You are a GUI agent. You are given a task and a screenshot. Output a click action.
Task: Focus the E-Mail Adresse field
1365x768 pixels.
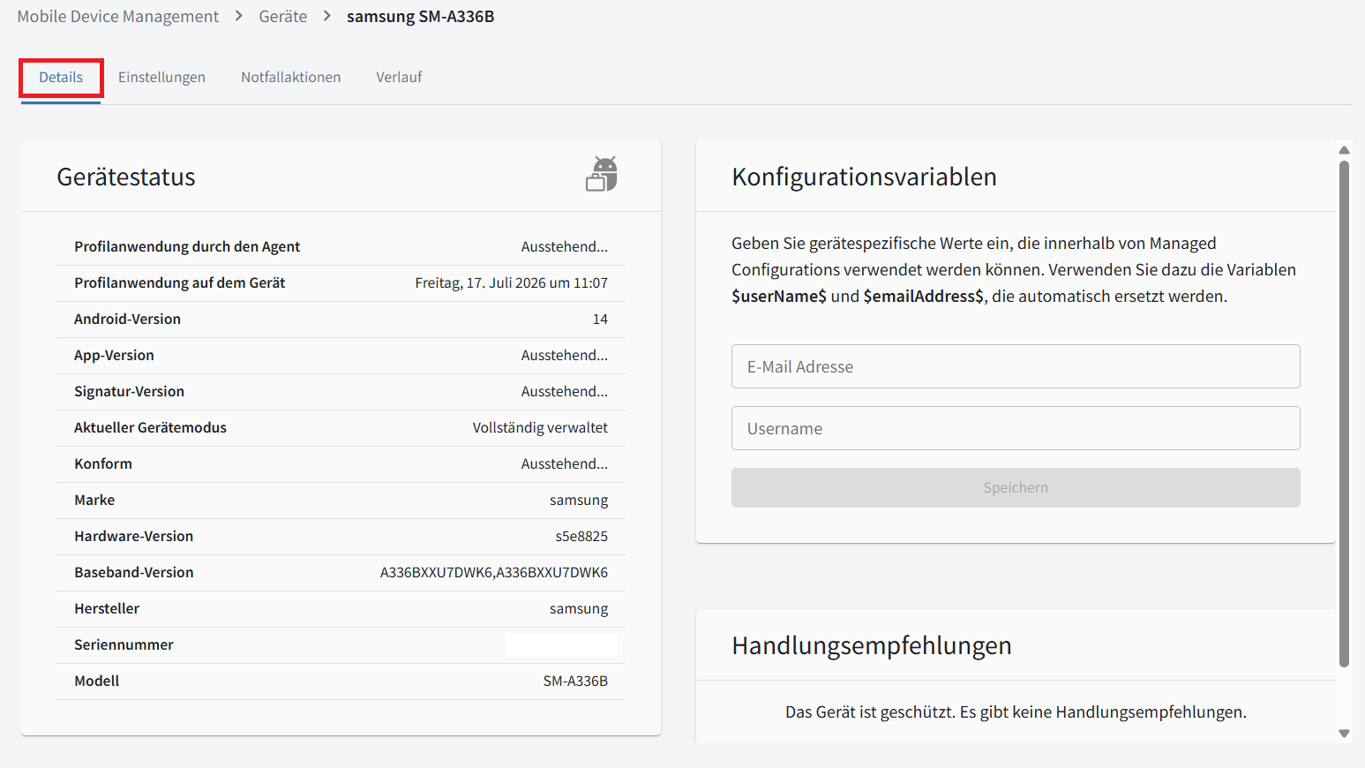tap(1016, 366)
